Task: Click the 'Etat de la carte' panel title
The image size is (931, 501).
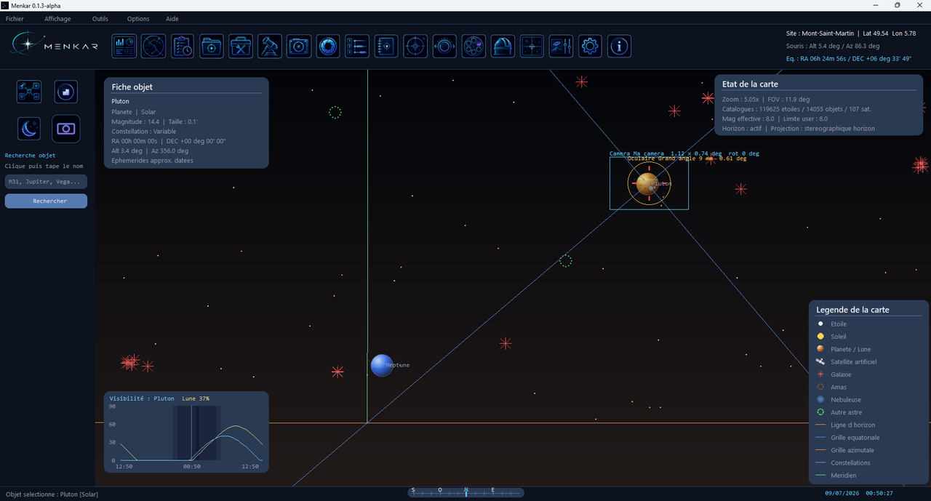Action: tap(750, 84)
